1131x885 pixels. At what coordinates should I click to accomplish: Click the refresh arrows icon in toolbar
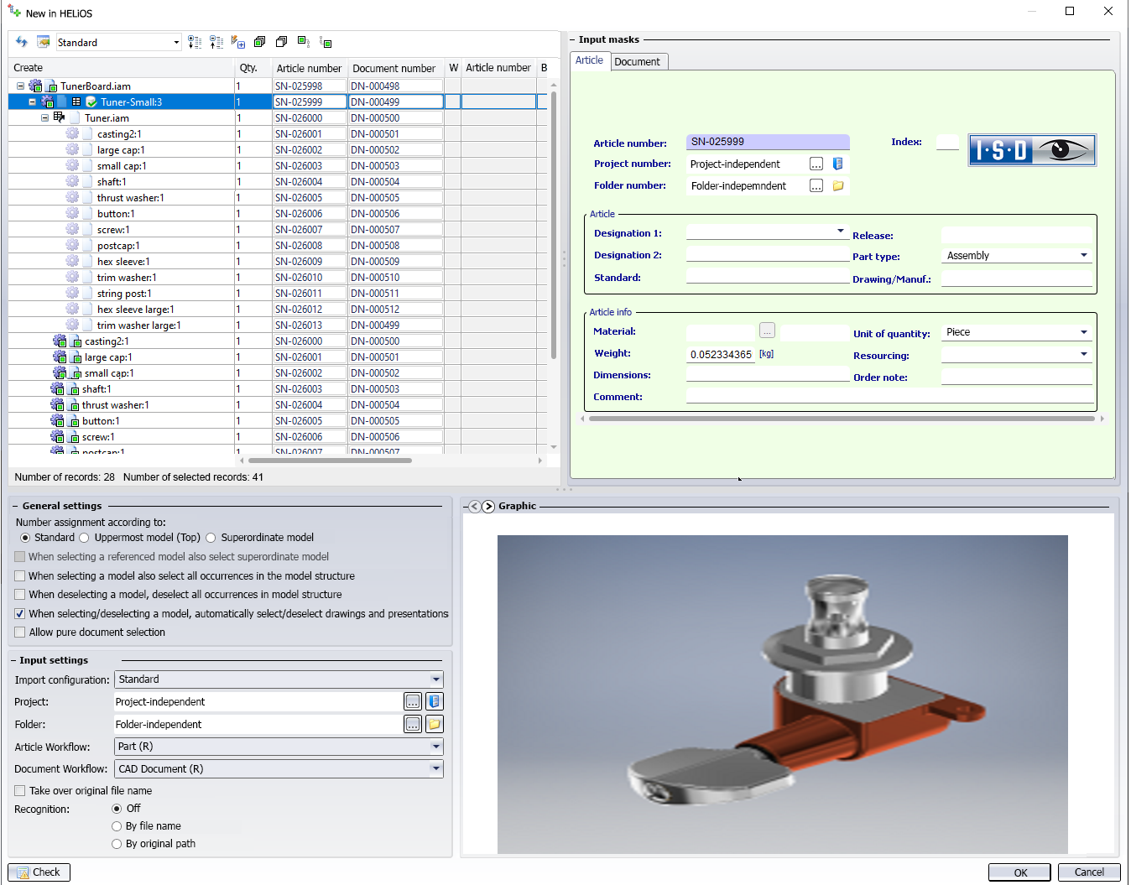coord(22,42)
